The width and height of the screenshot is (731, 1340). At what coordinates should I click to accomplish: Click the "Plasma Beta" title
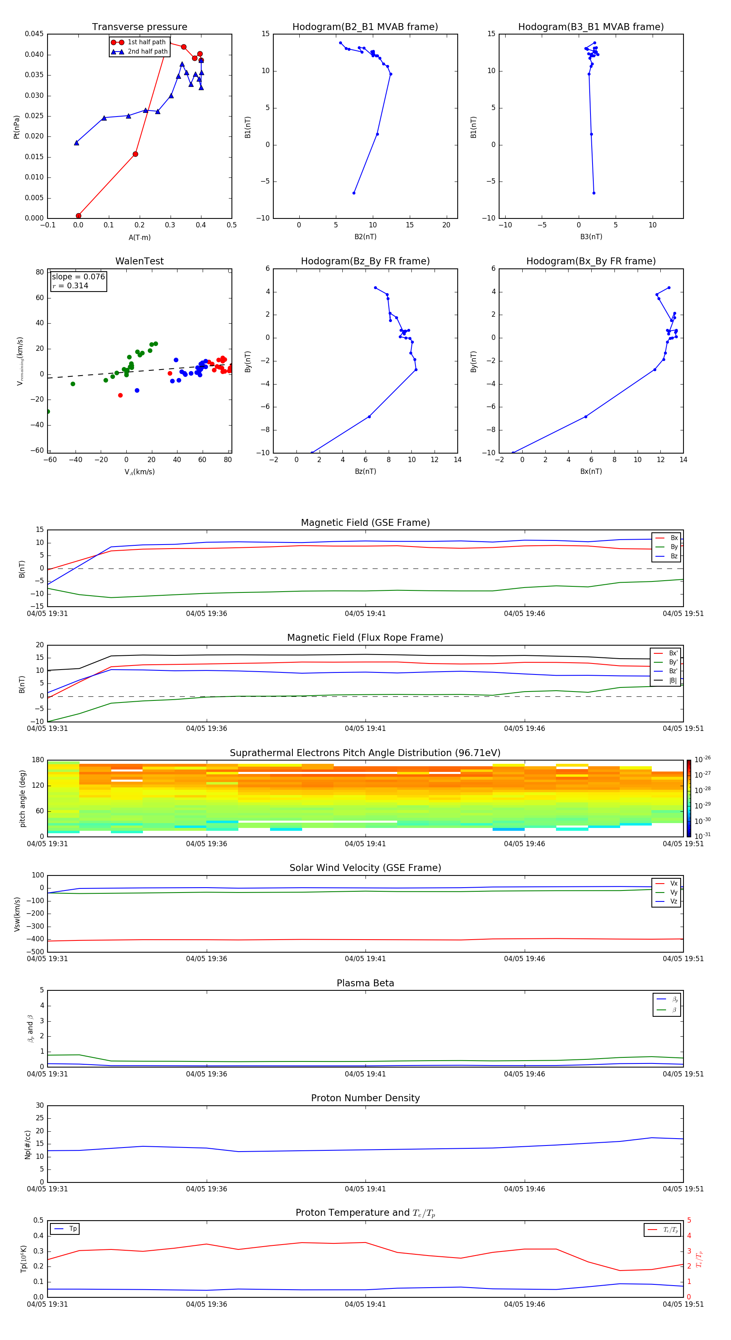[x=365, y=983]
